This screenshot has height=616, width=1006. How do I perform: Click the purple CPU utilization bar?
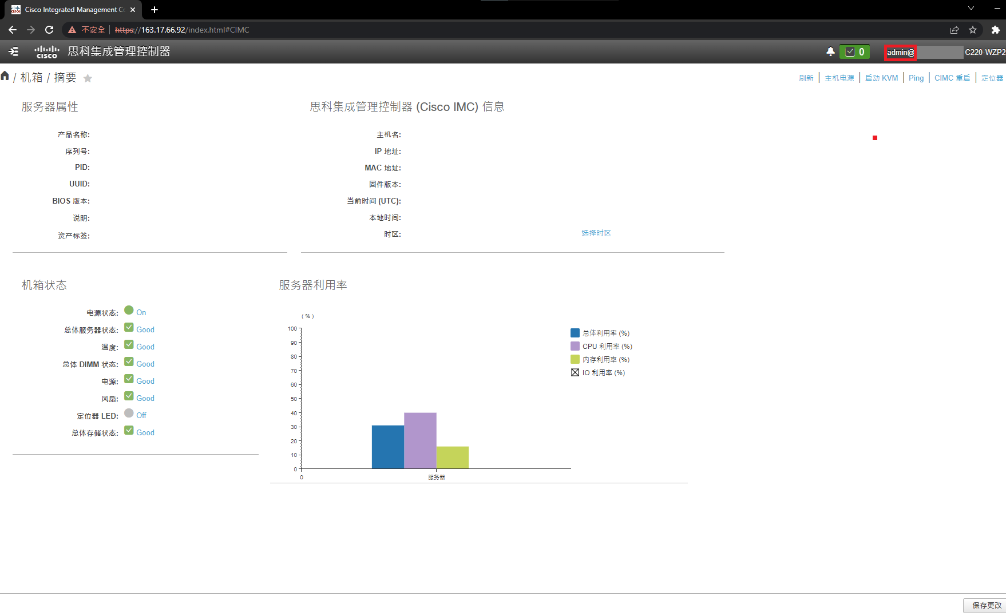[x=420, y=441]
